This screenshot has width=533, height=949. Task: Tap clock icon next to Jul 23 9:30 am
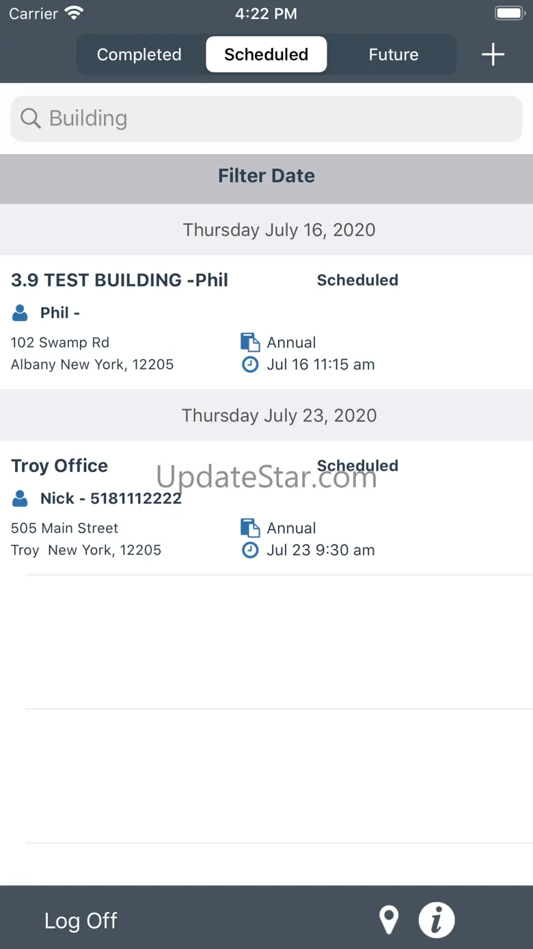click(x=250, y=550)
